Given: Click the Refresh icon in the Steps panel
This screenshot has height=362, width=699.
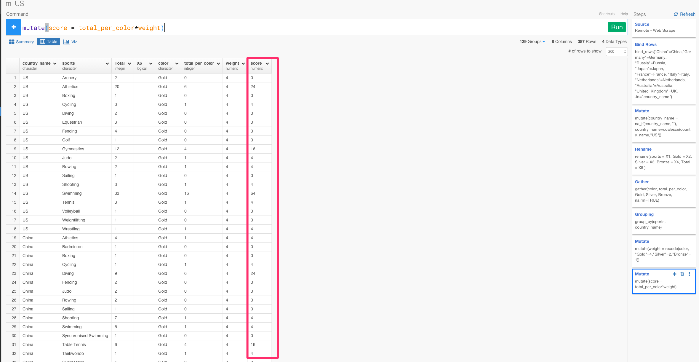Looking at the screenshot, I should tap(676, 14).
